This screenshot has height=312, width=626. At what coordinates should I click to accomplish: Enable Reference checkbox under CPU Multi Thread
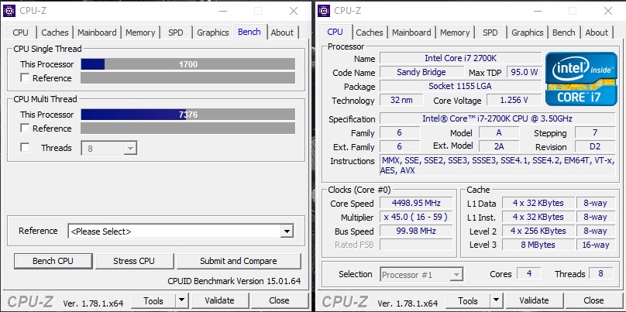click(x=25, y=128)
